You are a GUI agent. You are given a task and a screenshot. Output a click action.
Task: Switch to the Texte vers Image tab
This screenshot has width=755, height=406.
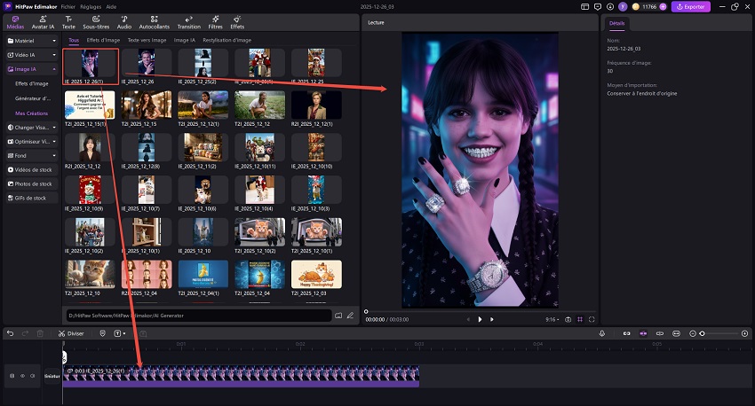[147, 40]
